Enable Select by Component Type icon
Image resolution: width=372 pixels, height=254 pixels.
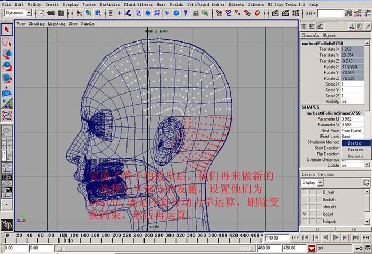coord(98,13)
